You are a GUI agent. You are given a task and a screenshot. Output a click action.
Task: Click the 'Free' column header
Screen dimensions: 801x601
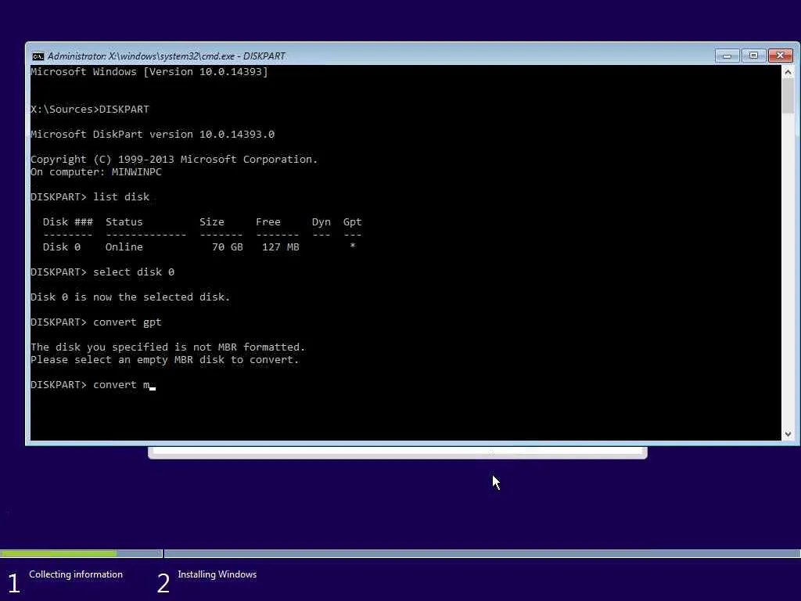click(x=268, y=221)
